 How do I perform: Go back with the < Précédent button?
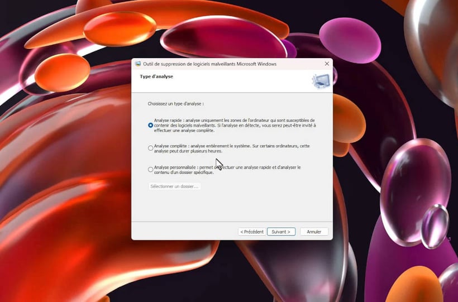point(252,232)
